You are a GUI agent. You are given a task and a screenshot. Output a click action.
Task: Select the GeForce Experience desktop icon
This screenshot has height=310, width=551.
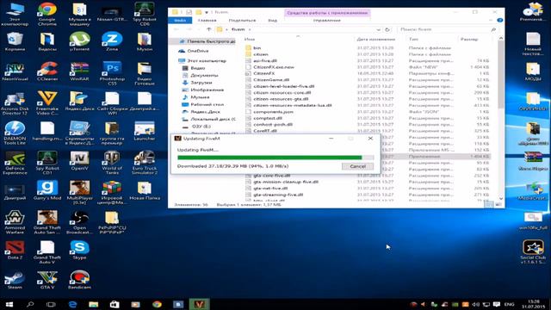tap(15, 163)
